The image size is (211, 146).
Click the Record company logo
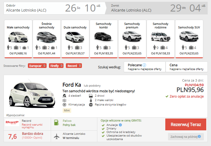click(12, 122)
